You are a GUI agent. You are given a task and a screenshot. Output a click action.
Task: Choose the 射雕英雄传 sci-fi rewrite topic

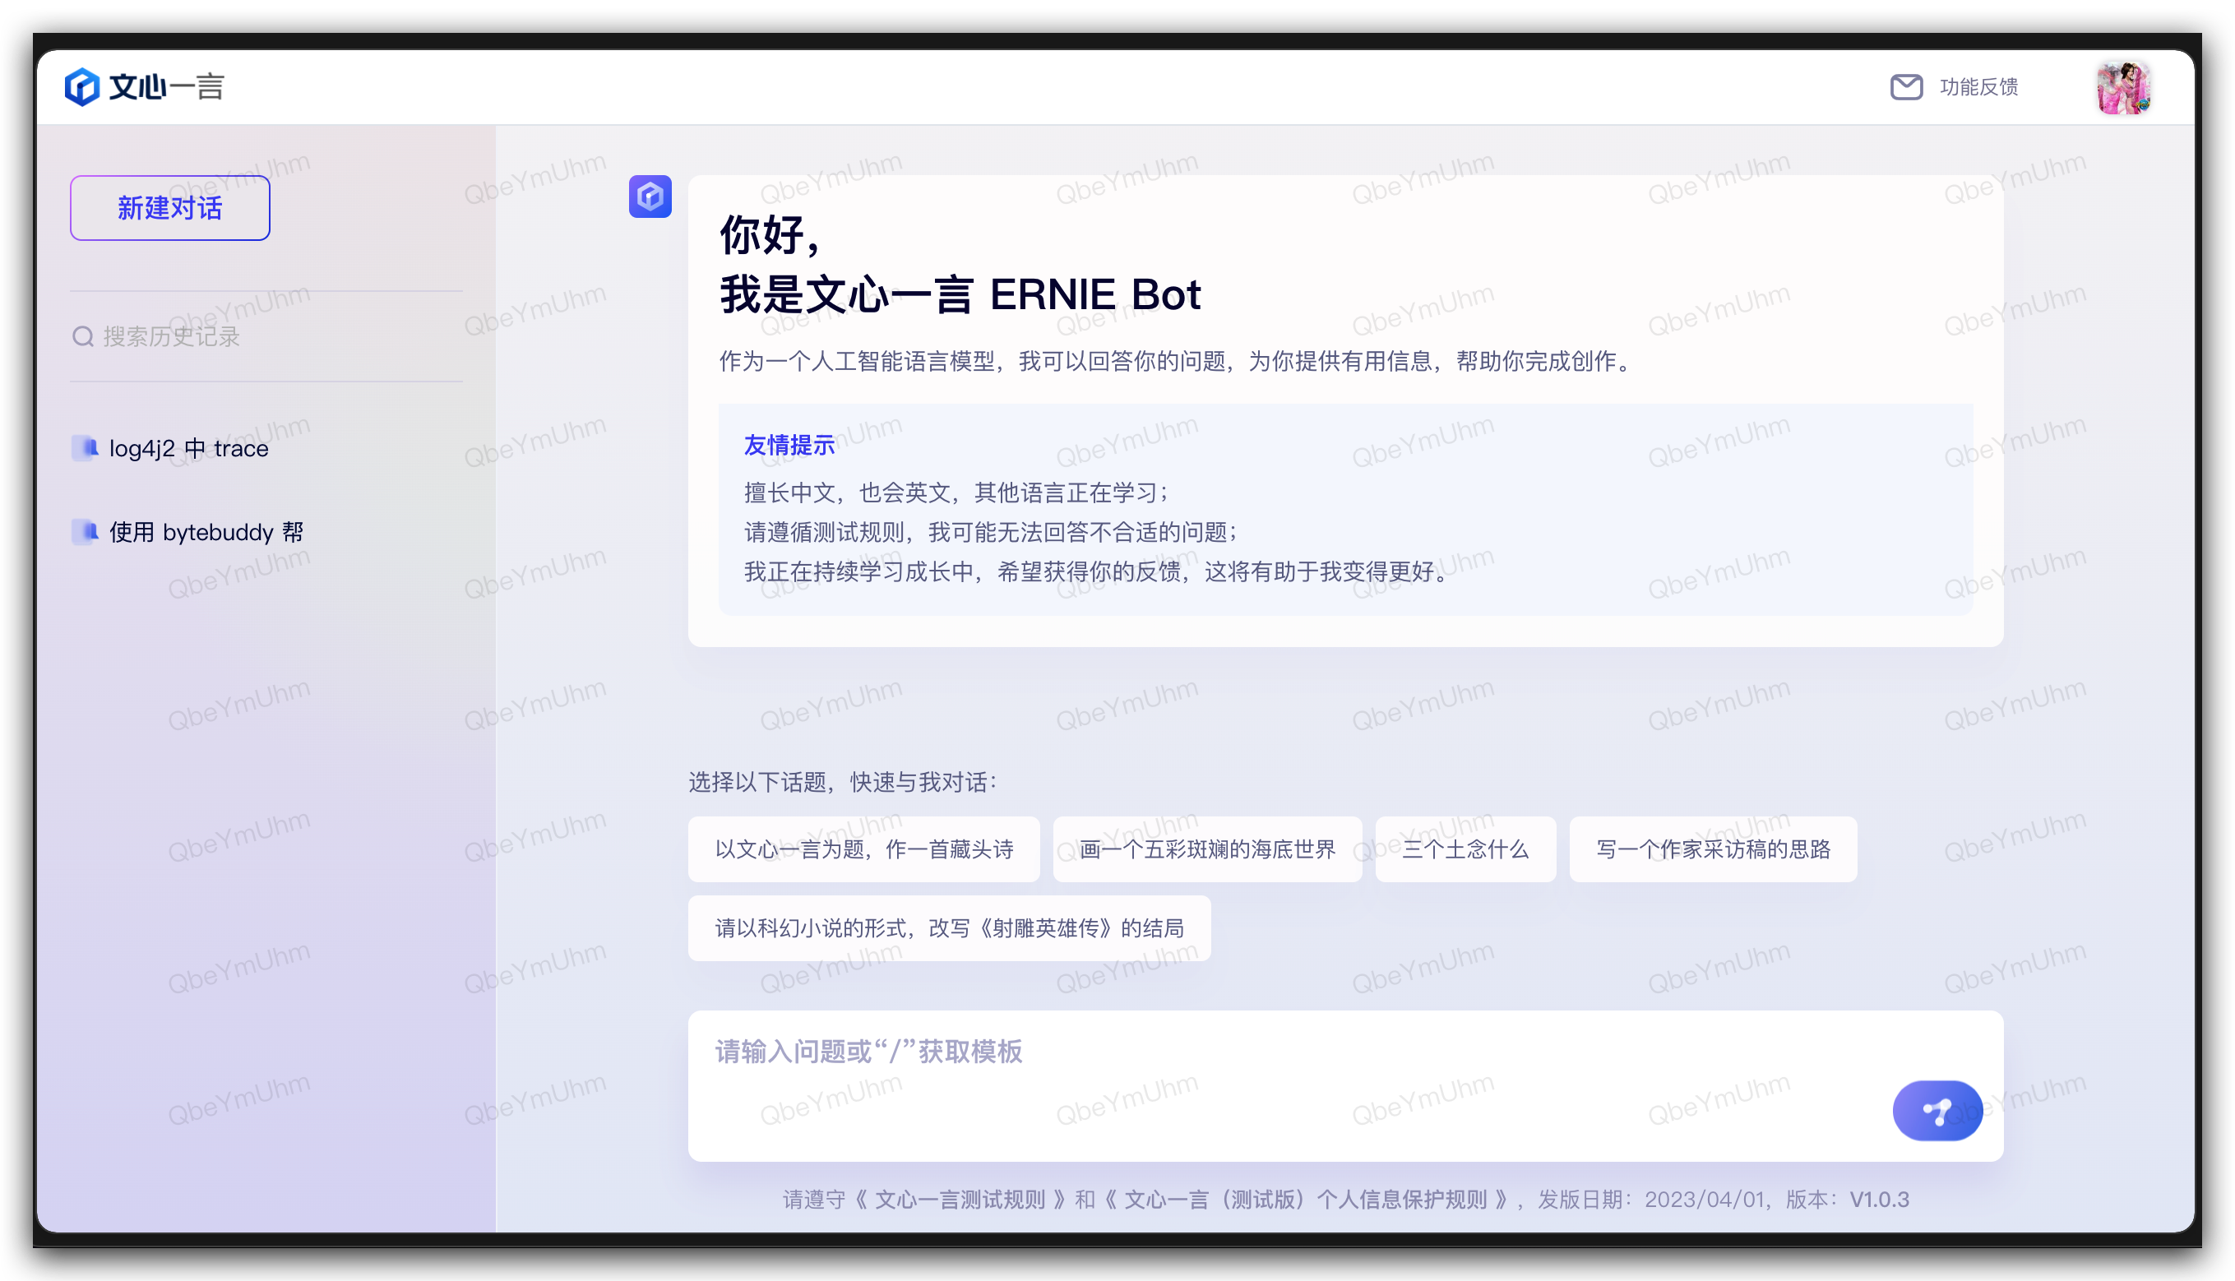(x=950, y=928)
